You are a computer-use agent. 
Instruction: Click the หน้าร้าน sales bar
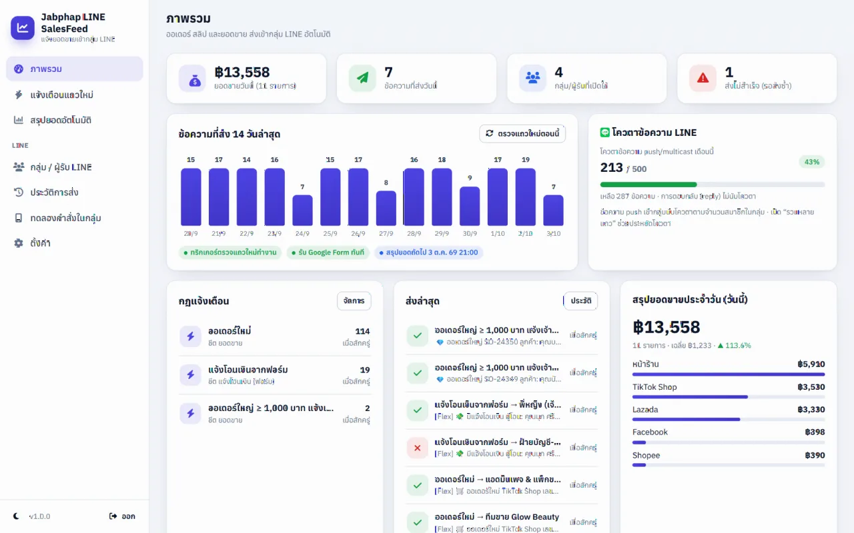click(729, 374)
